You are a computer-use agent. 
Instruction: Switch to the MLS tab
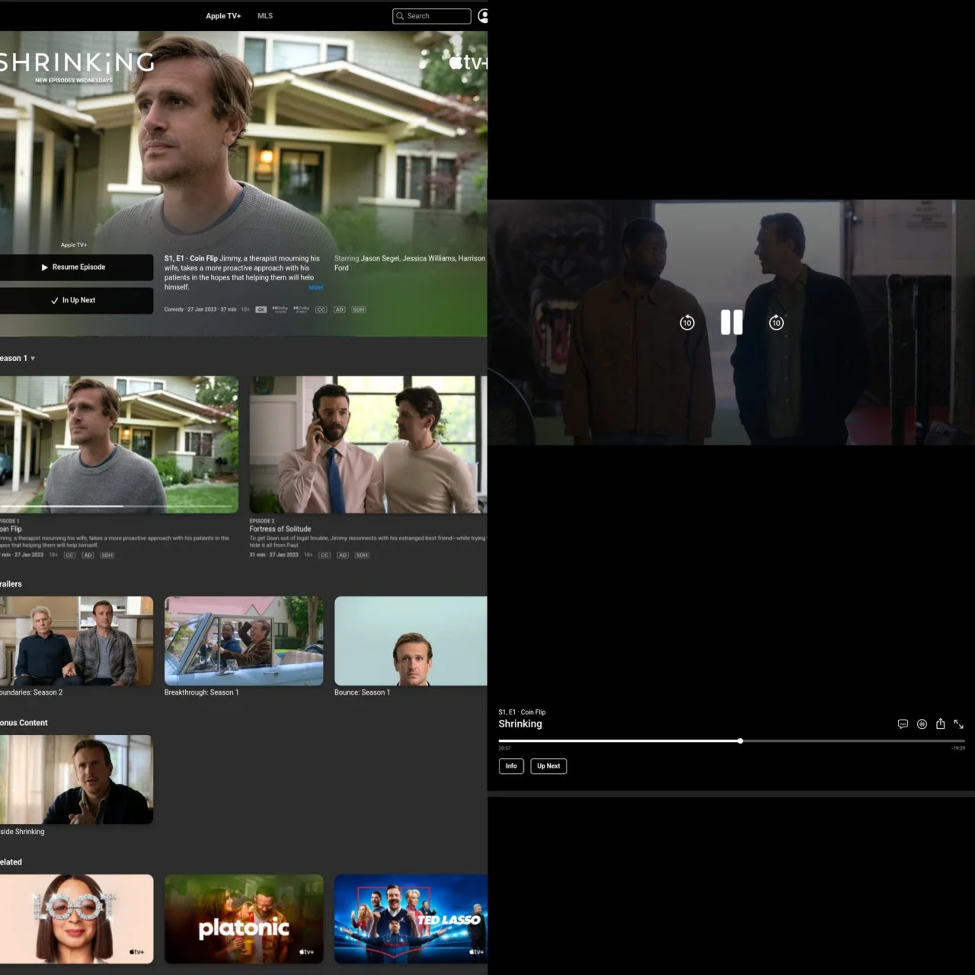265,16
